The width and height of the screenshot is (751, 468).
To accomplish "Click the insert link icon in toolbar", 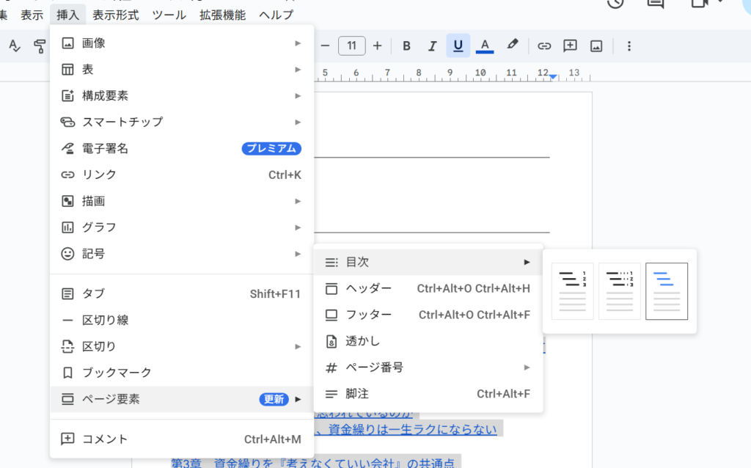I will pos(544,45).
